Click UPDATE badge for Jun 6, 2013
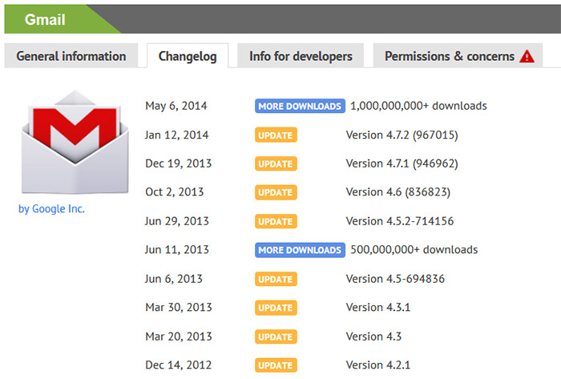The height and width of the screenshot is (379, 561). (x=276, y=279)
